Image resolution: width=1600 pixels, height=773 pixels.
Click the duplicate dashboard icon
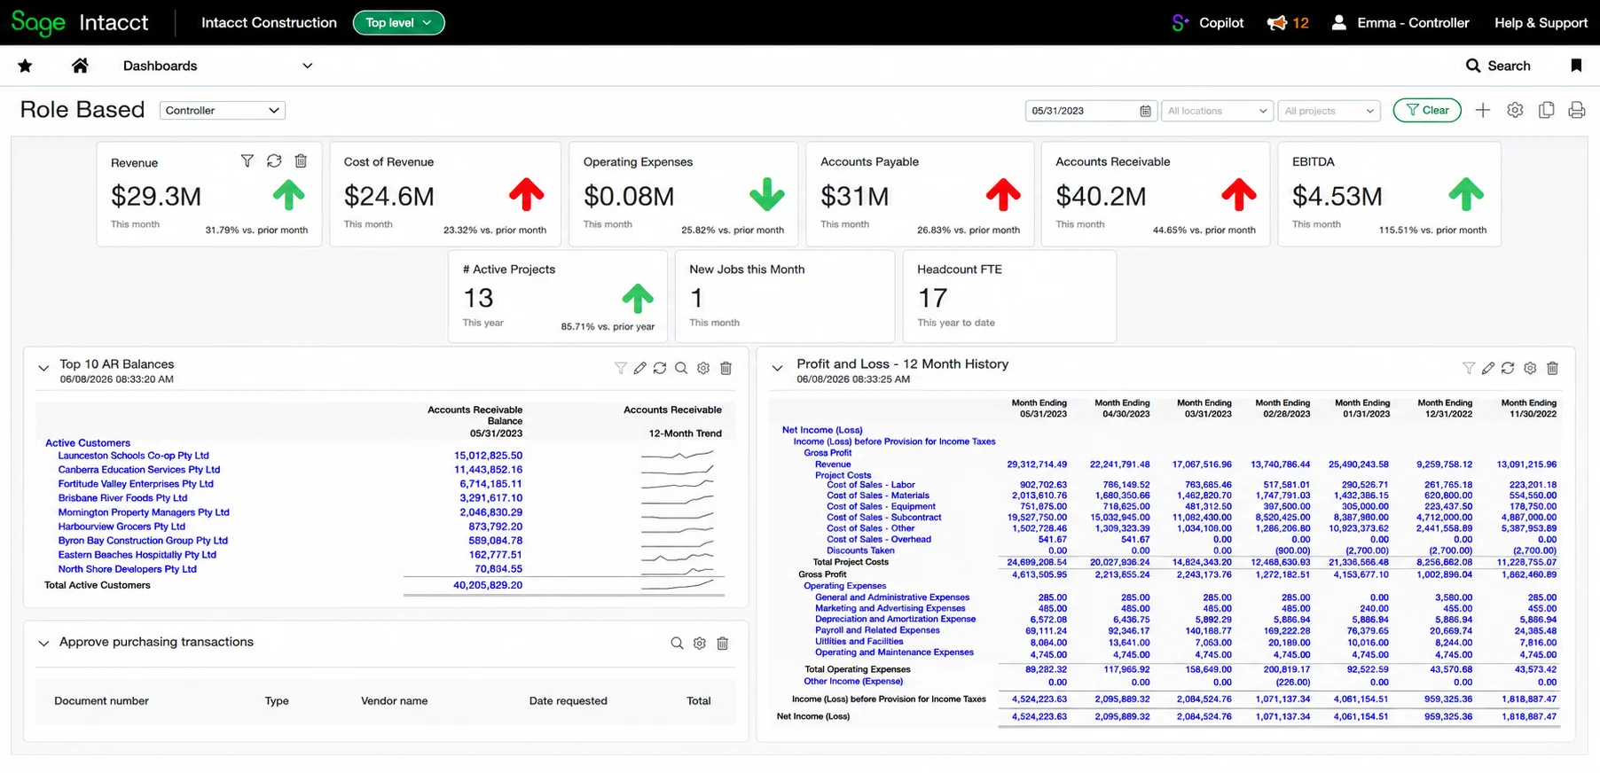(x=1546, y=111)
